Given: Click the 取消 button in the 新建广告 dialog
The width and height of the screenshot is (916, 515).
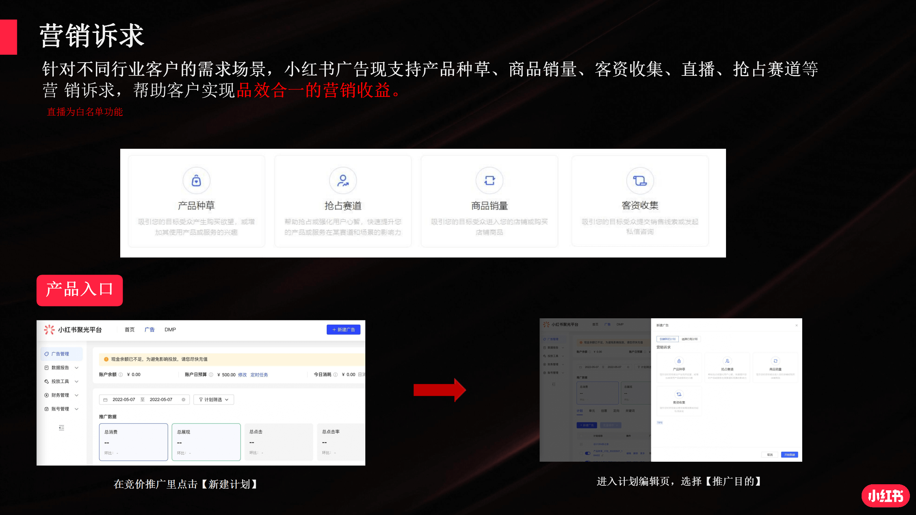Looking at the screenshot, I should (770, 455).
